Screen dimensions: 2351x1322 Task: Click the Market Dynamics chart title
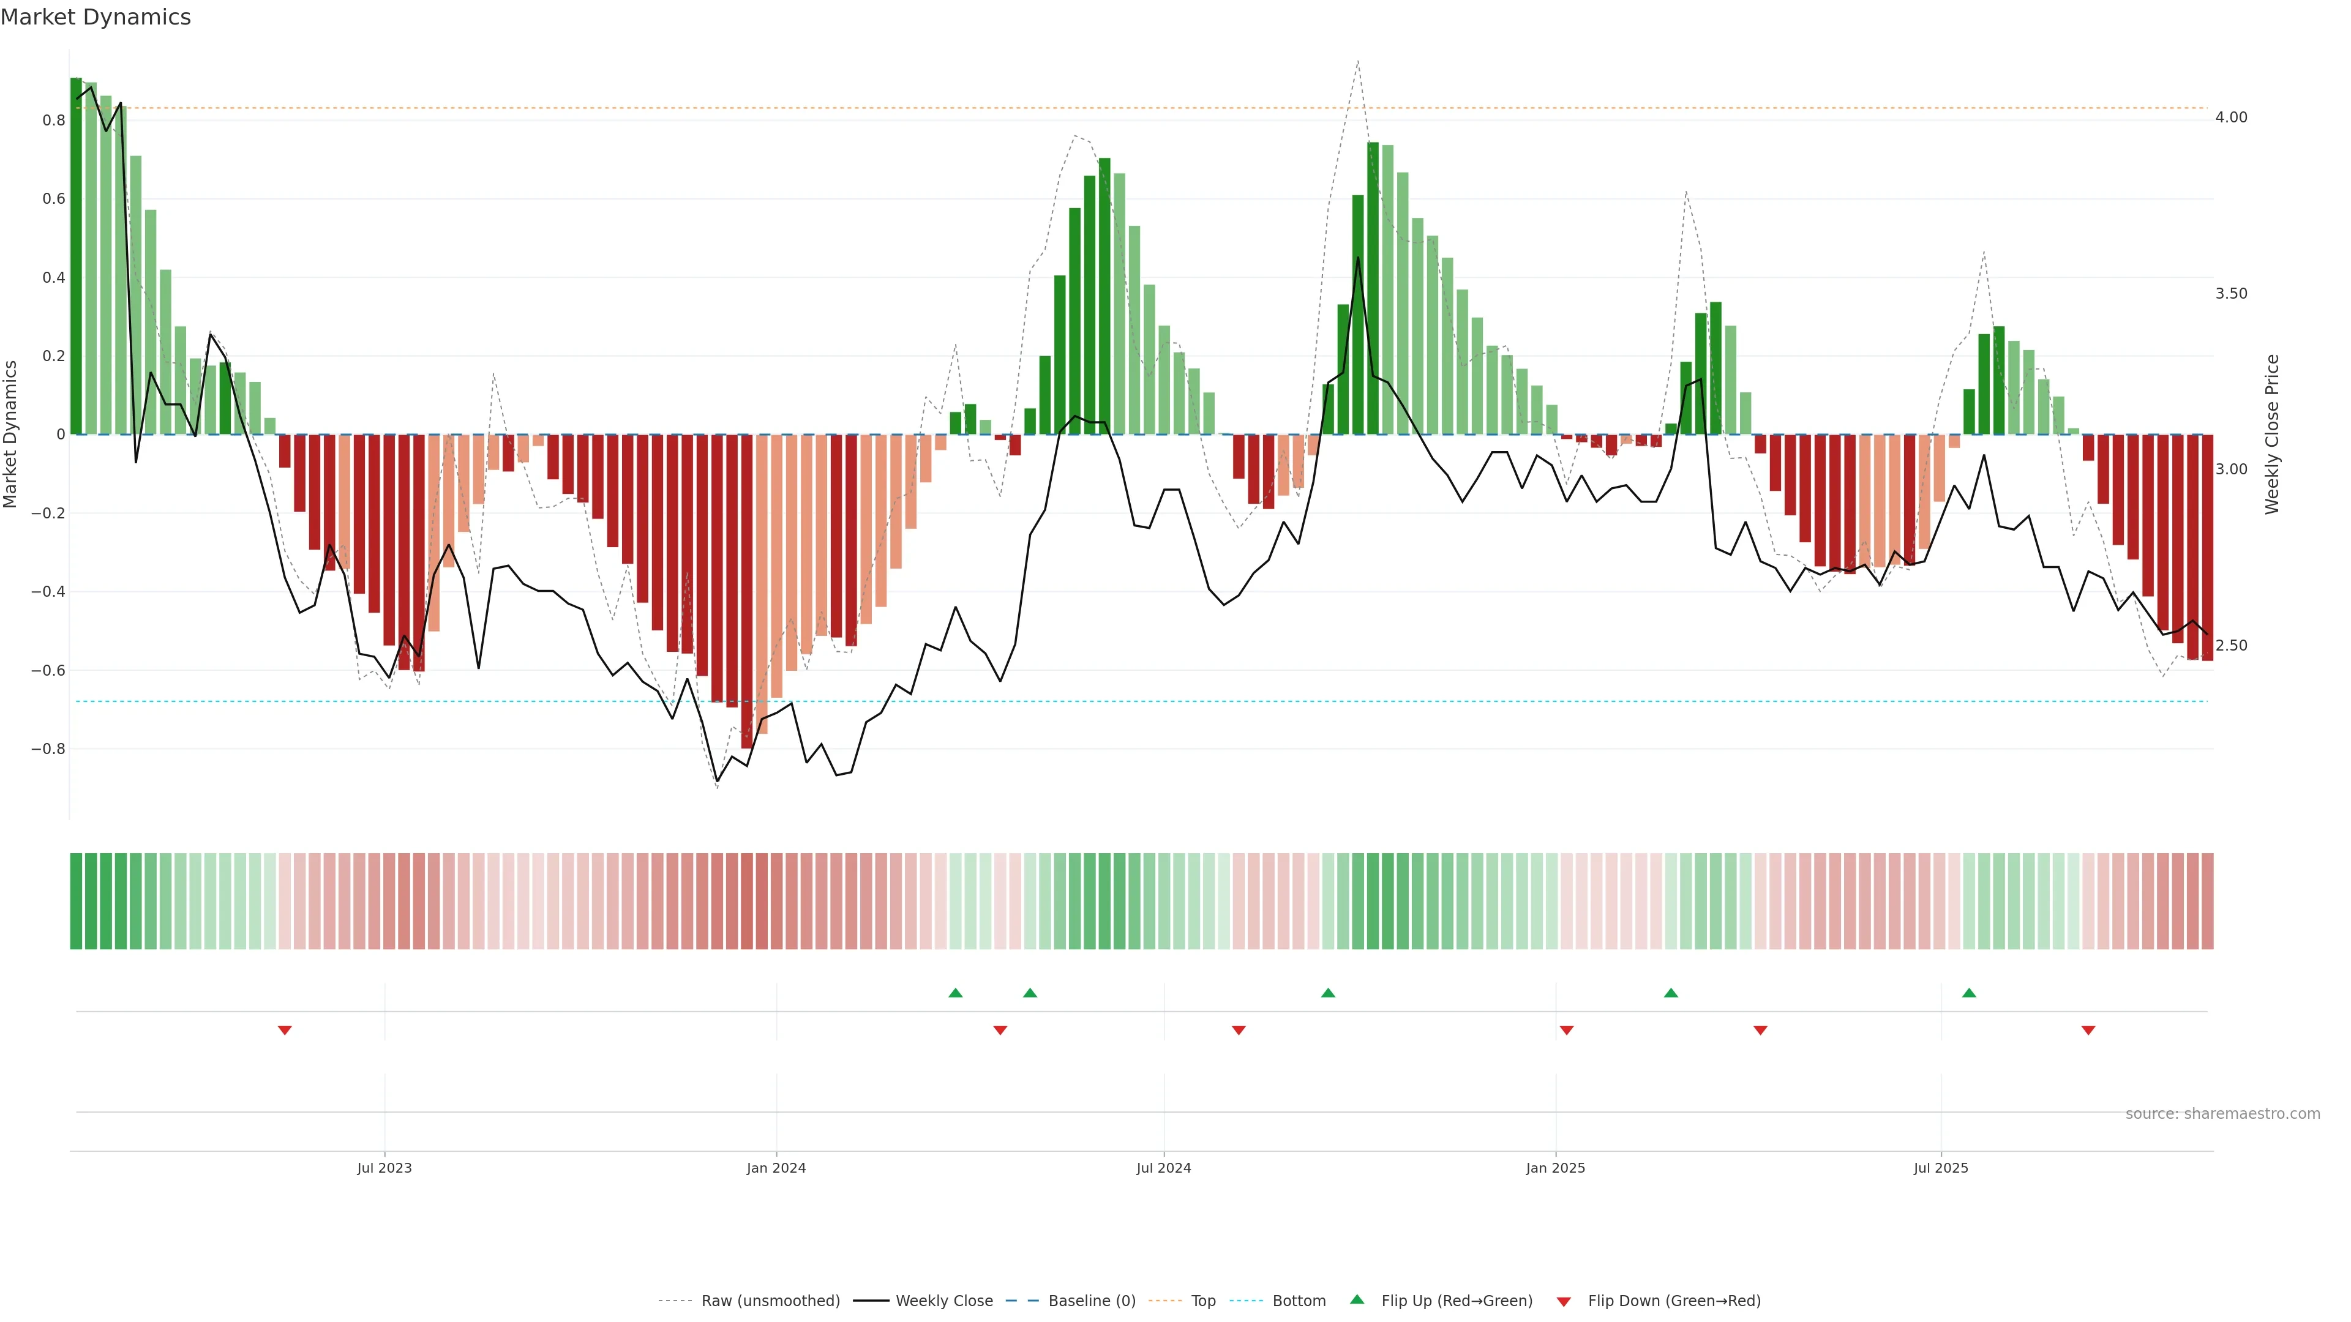(x=96, y=17)
